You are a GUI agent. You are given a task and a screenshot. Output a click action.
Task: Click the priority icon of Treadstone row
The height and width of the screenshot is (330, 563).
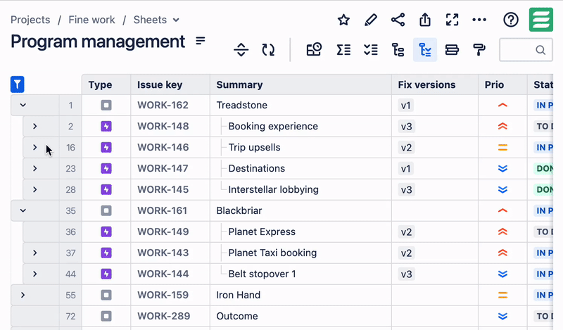(502, 106)
